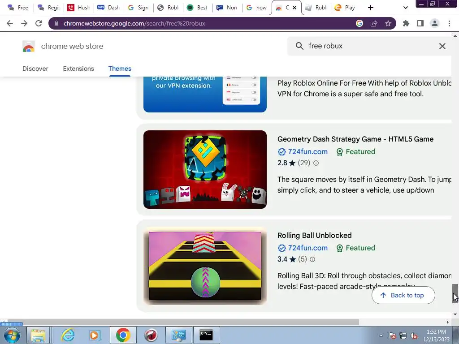Open a new browser tab
The height and width of the screenshot is (344, 459).
(371, 8)
